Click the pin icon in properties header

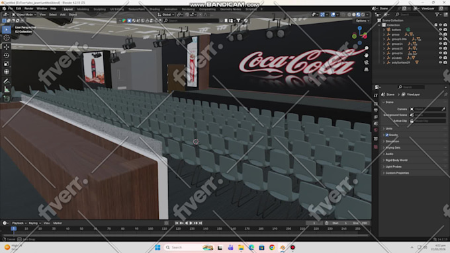click(445, 94)
